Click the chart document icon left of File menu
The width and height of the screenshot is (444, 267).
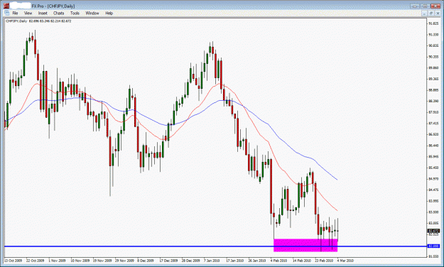click(x=7, y=13)
